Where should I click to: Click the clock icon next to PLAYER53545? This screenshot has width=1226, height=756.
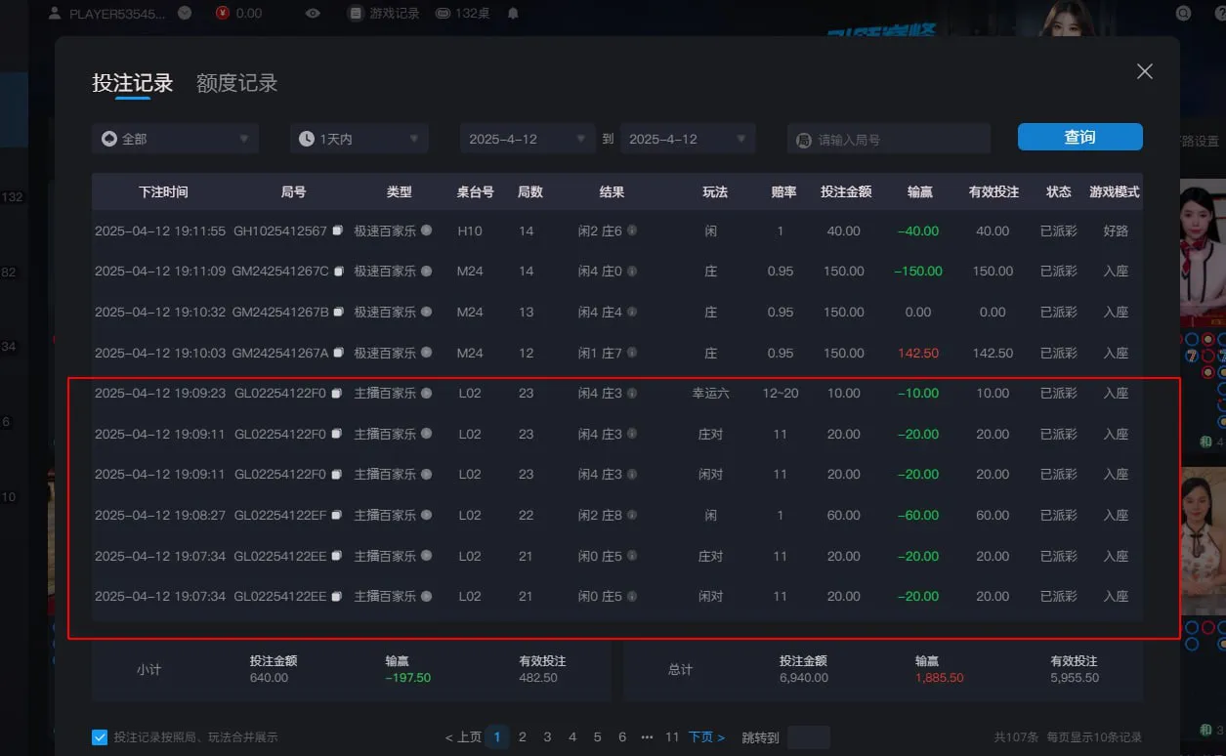tap(185, 13)
